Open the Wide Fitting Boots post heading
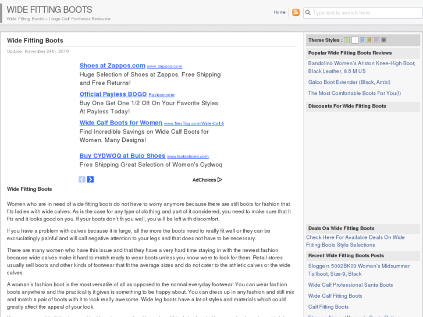This screenshot has height=317, width=423. pyautogui.click(x=35, y=41)
